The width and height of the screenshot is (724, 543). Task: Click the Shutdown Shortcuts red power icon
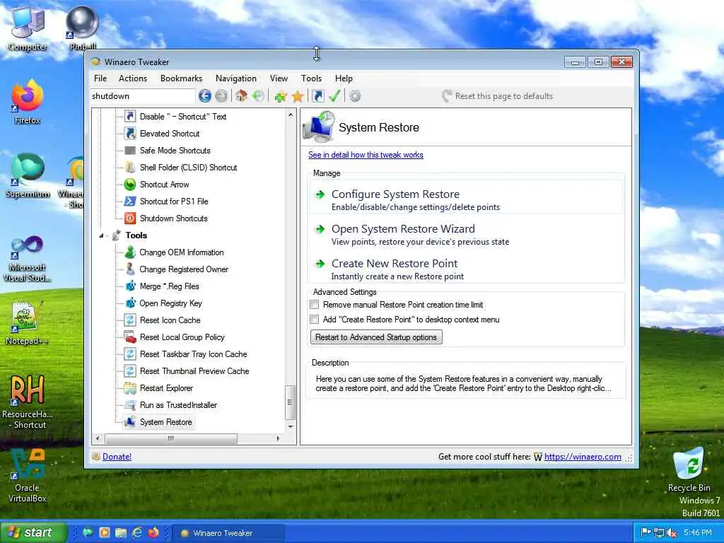pos(130,218)
